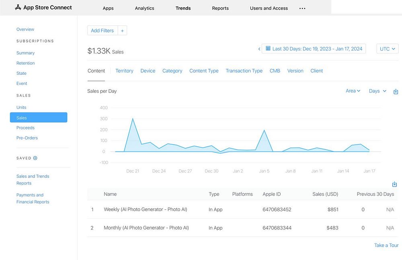Go to previous date range arrow

[x=259, y=49]
